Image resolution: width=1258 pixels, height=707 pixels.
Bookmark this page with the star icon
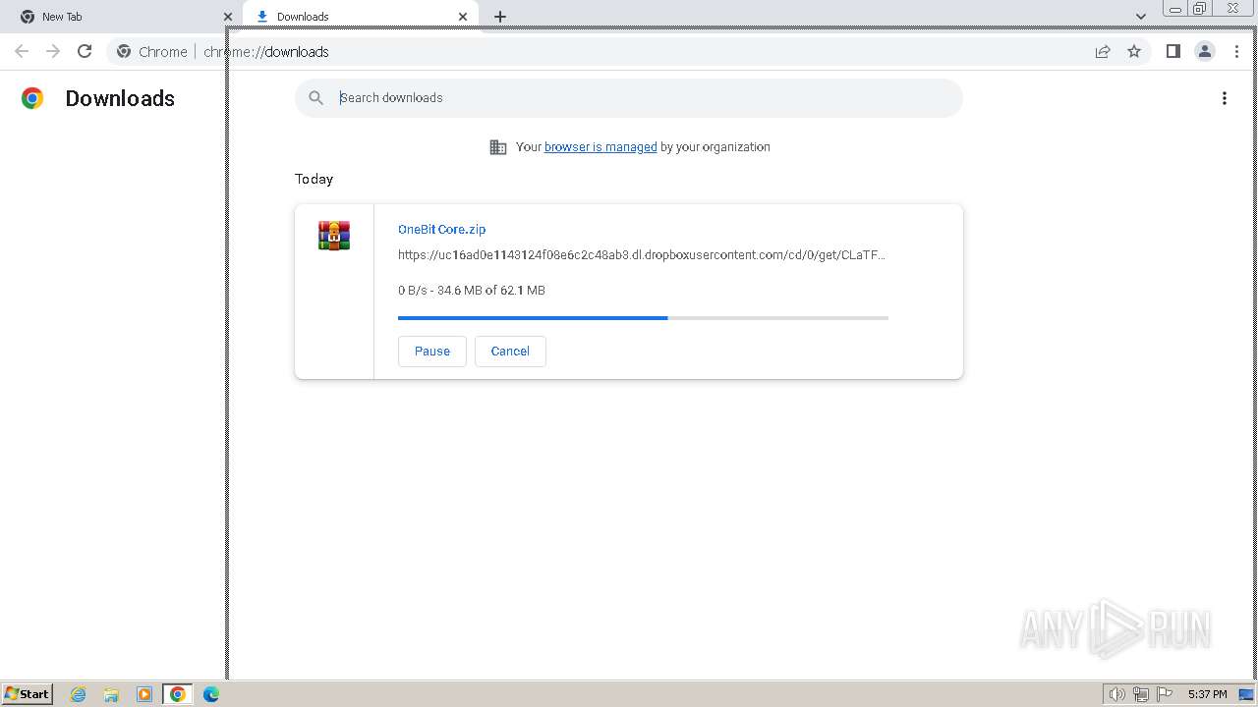click(1134, 51)
